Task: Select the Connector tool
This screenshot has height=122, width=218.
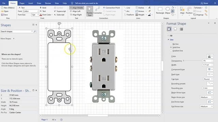Action: [97, 11]
